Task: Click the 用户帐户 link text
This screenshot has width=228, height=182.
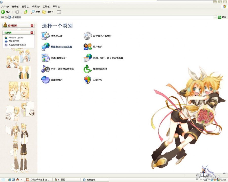Action: tap(98, 47)
